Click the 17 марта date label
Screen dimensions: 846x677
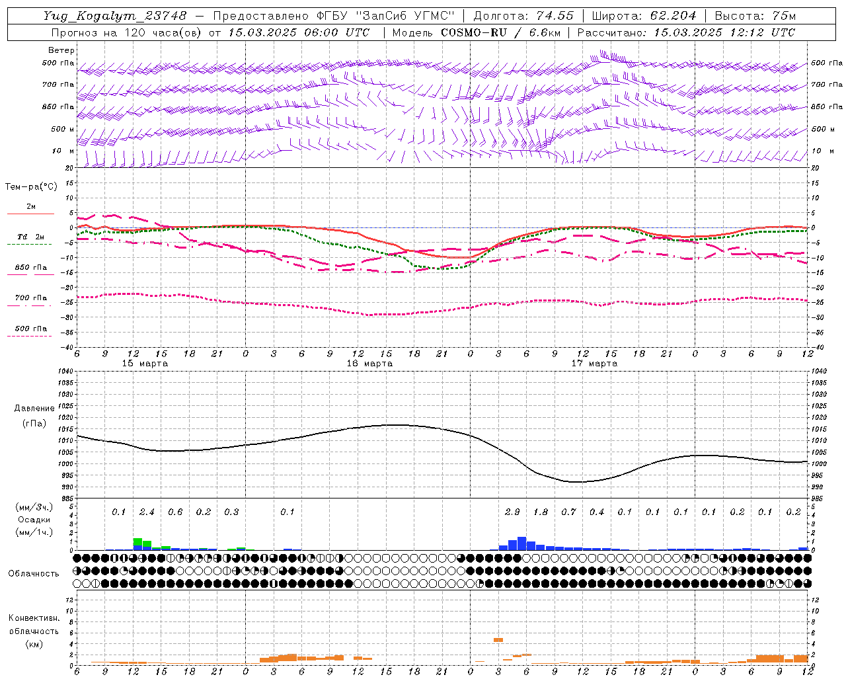pyautogui.click(x=594, y=364)
